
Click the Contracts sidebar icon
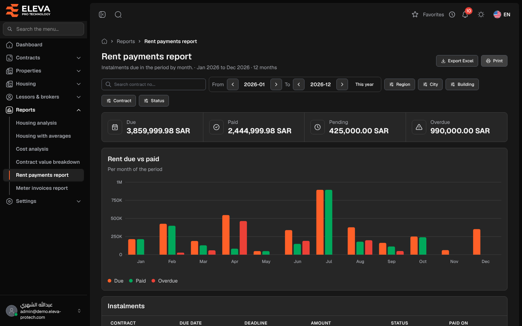pyautogui.click(x=9, y=58)
